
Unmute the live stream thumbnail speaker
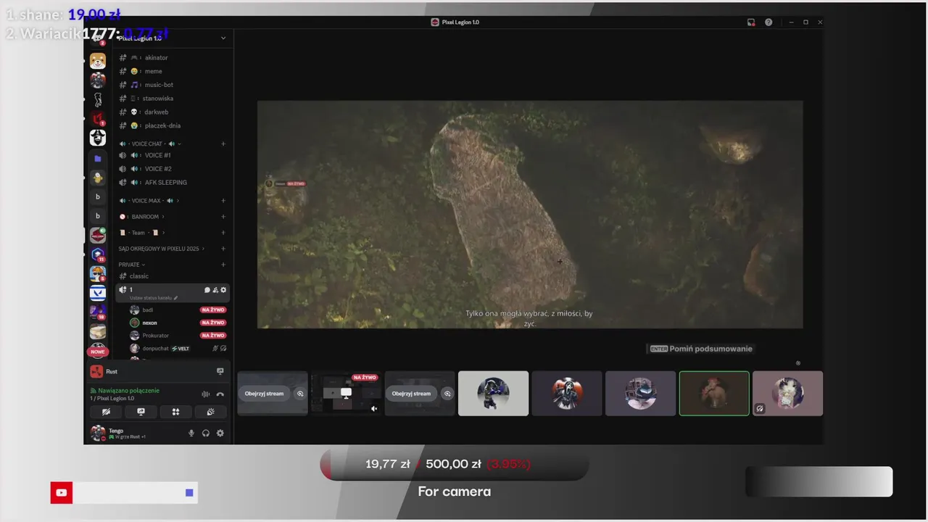(374, 409)
